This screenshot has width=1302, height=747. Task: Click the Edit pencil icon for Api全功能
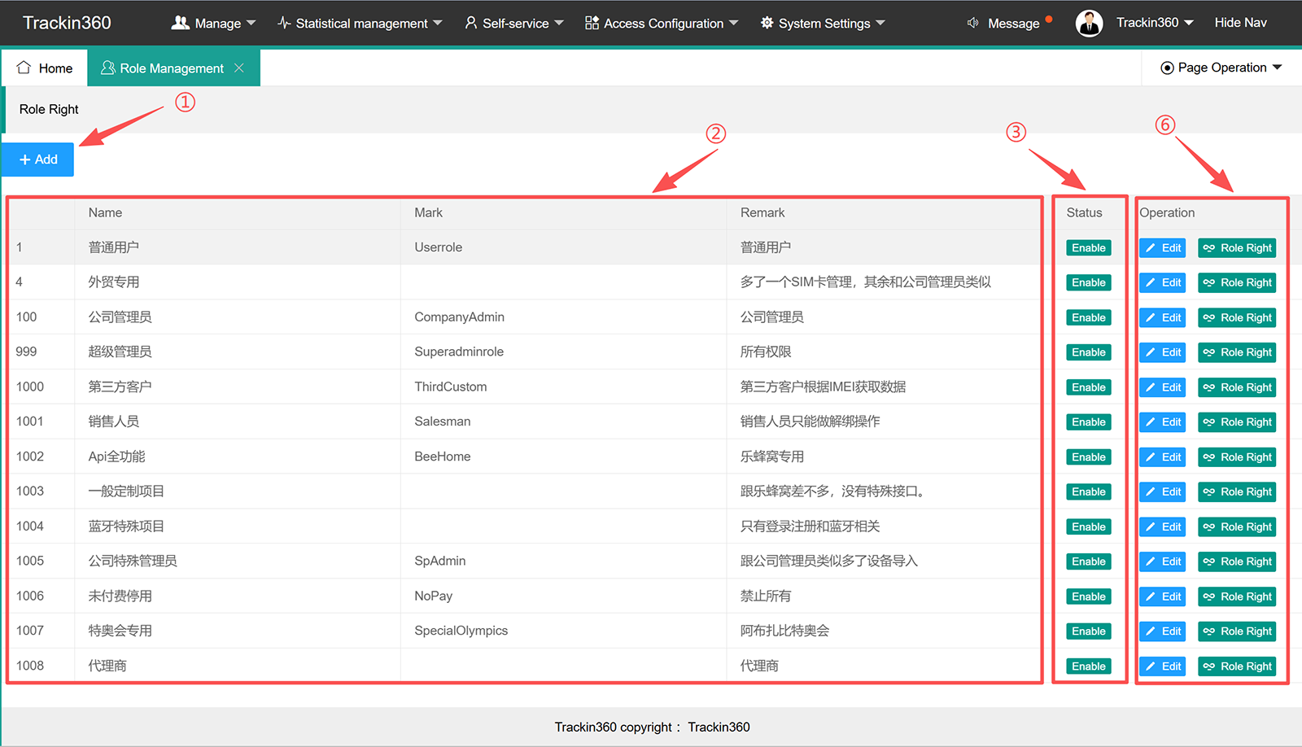(1151, 457)
